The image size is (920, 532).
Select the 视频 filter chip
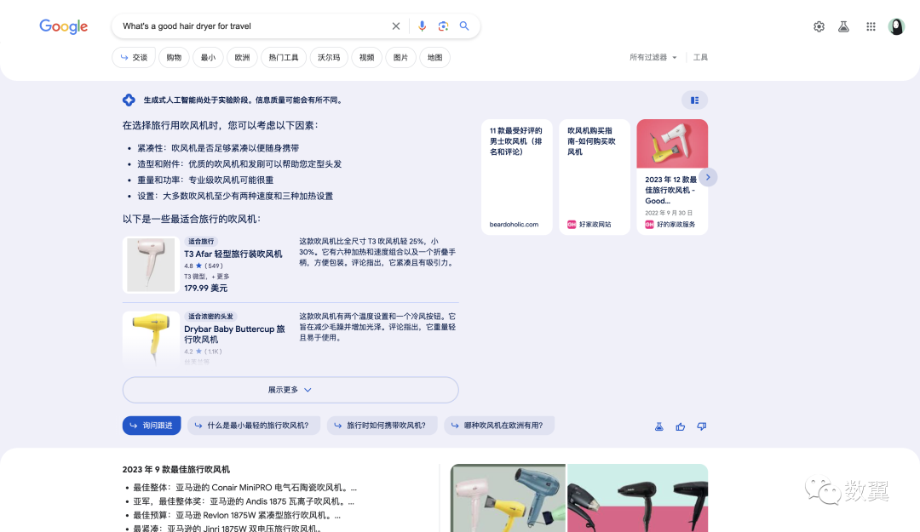[x=366, y=58]
